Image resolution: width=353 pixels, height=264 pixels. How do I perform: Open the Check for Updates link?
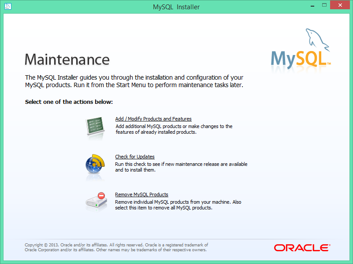[x=135, y=157]
